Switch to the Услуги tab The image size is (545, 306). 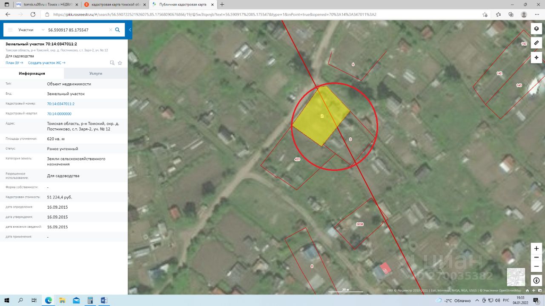pos(95,74)
